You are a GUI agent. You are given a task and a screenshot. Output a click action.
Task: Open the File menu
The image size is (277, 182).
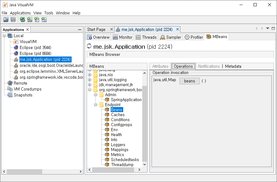coord(4,13)
